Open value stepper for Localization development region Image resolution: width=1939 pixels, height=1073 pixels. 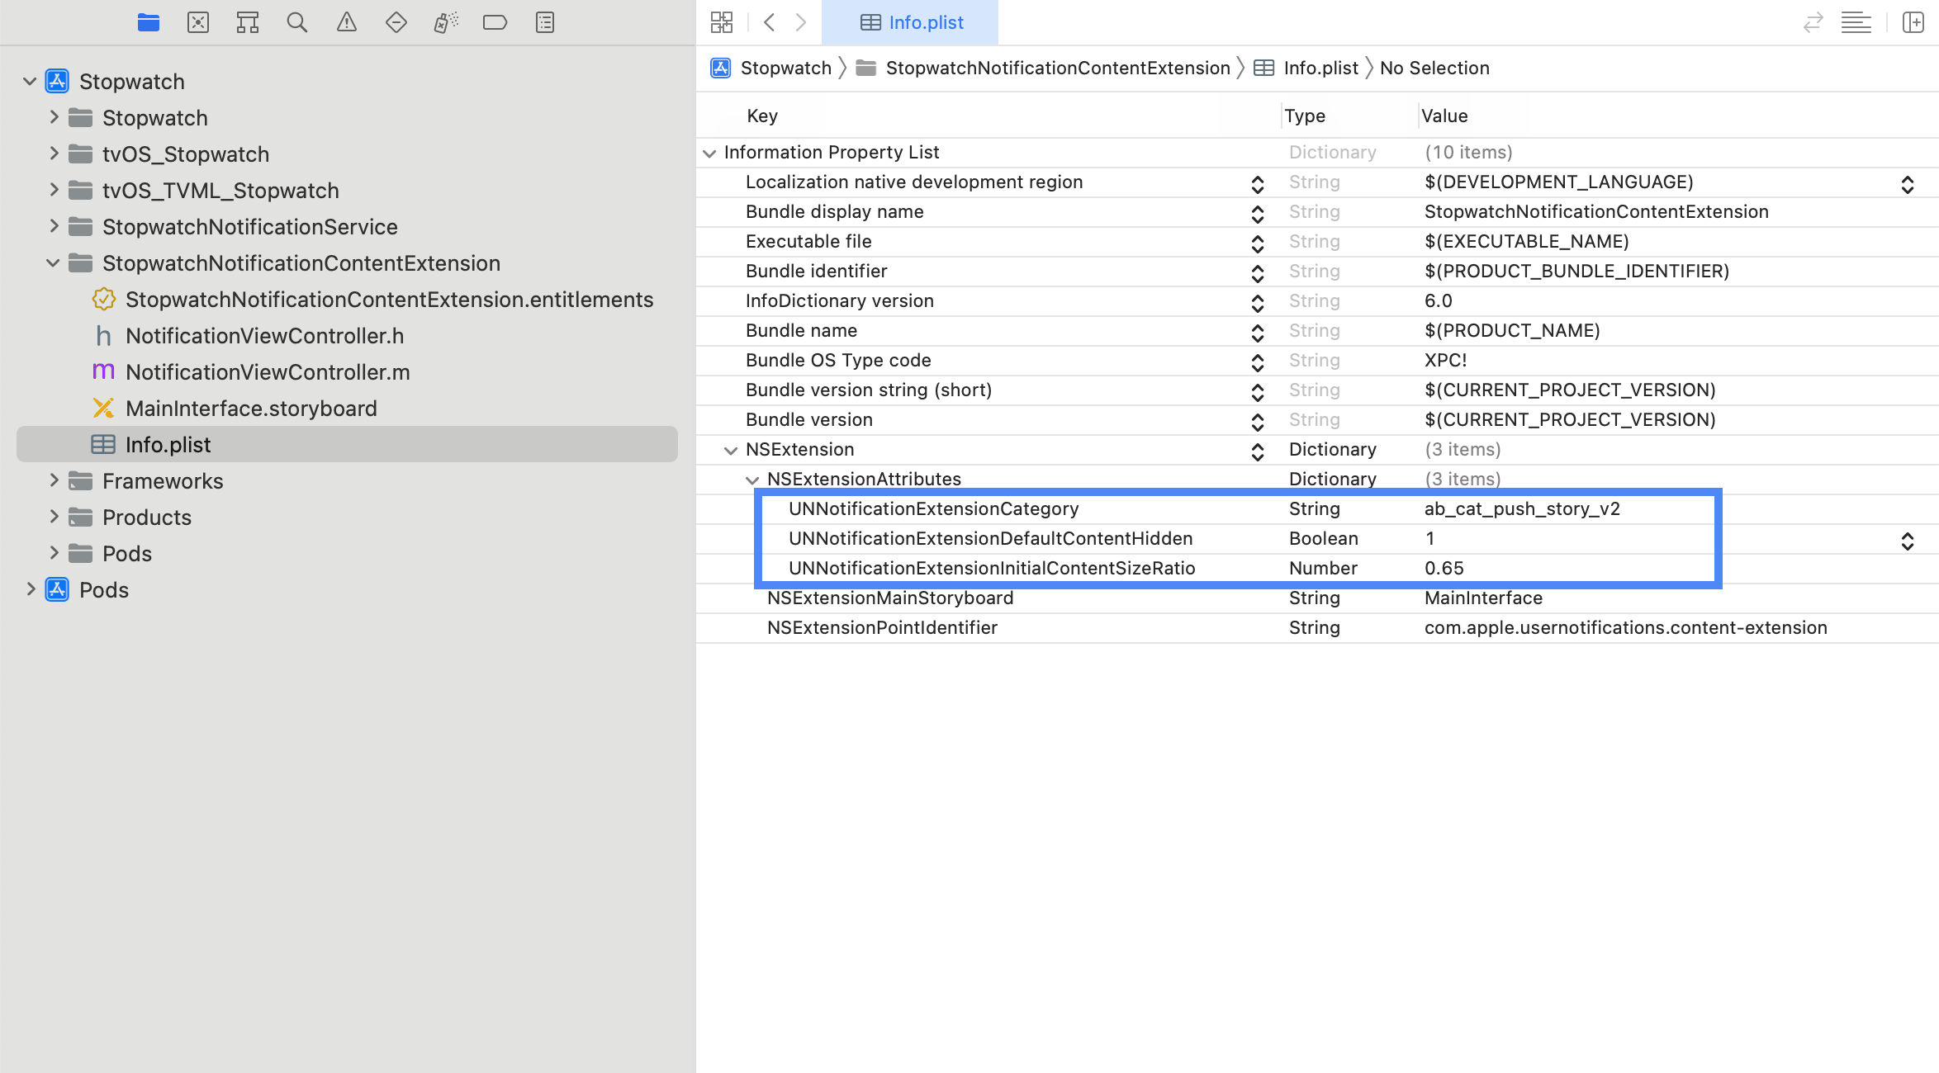1907,184
